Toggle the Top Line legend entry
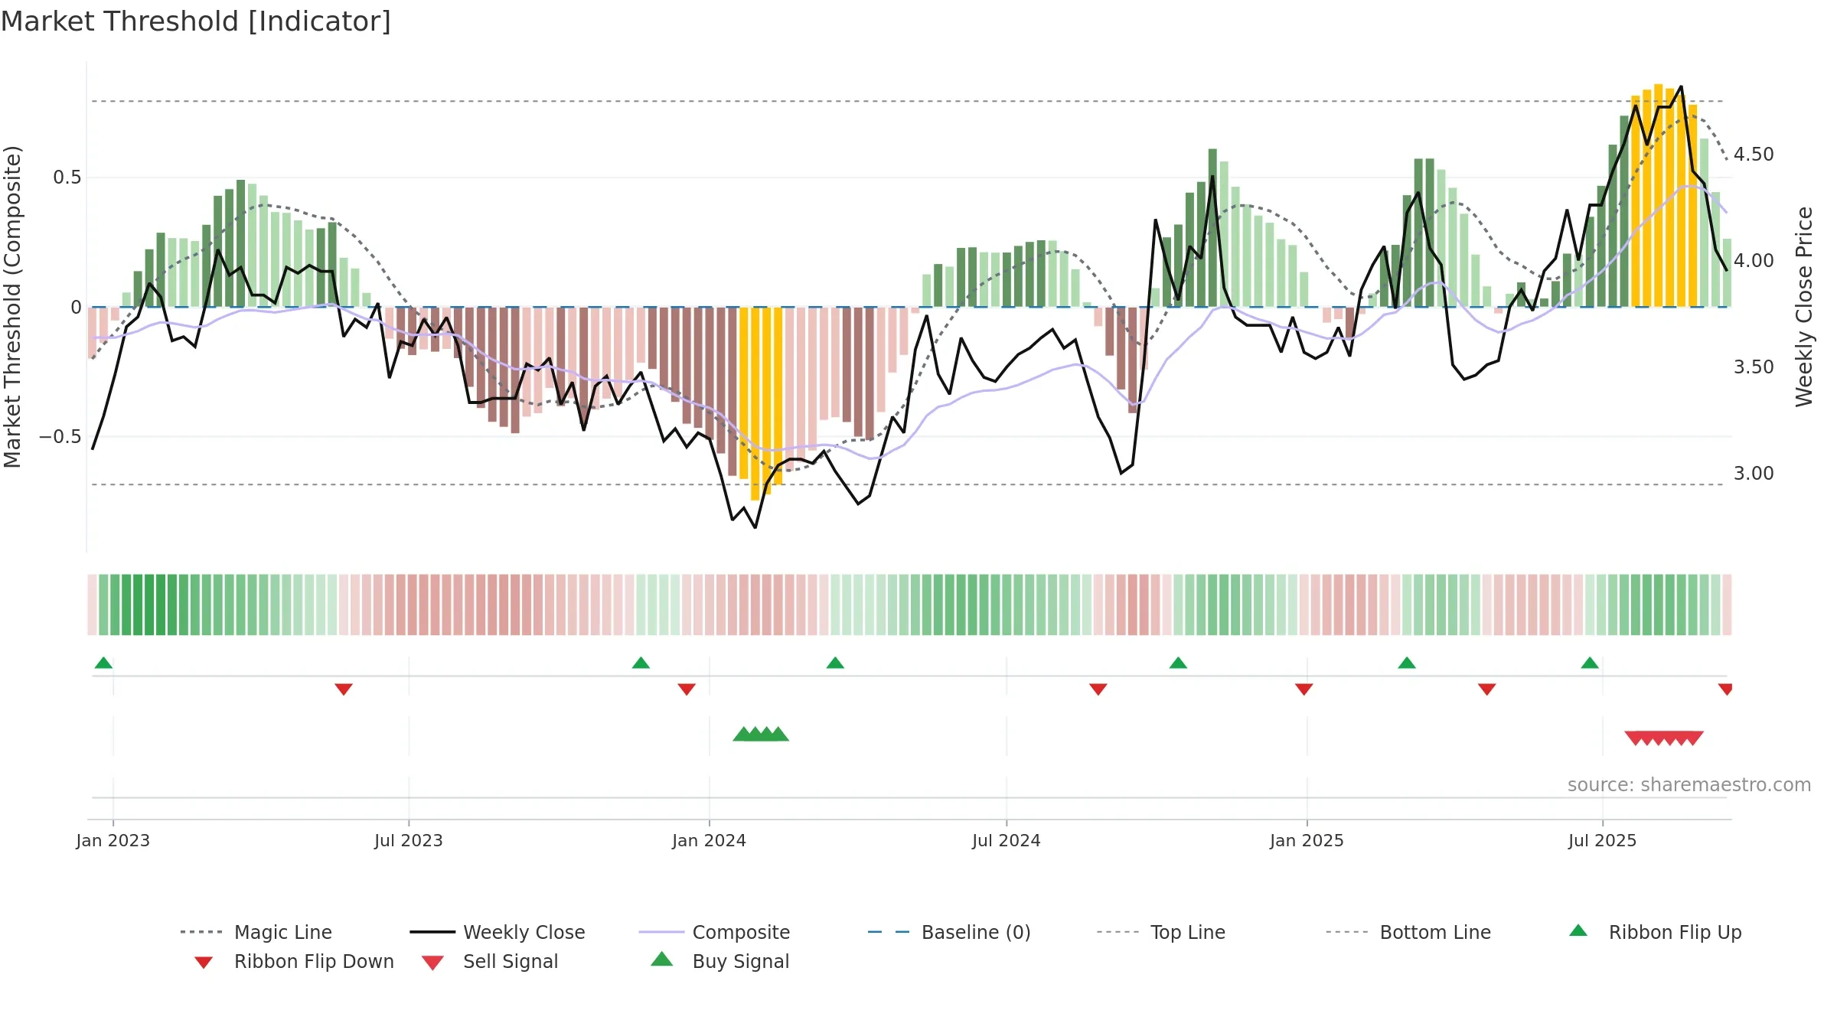Viewport: 1837px width, 1033px height. pyautogui.click(x=1160, y=932)
